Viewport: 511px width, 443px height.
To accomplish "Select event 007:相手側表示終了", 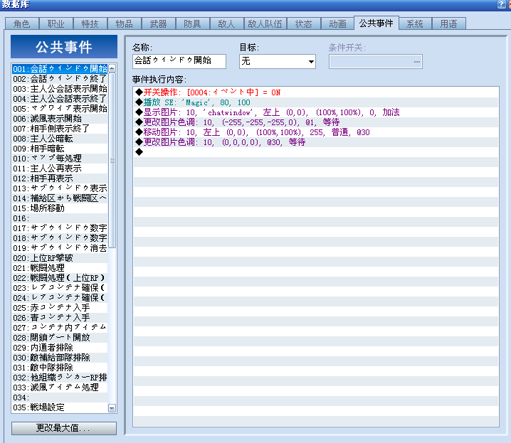I will [60, 129].
